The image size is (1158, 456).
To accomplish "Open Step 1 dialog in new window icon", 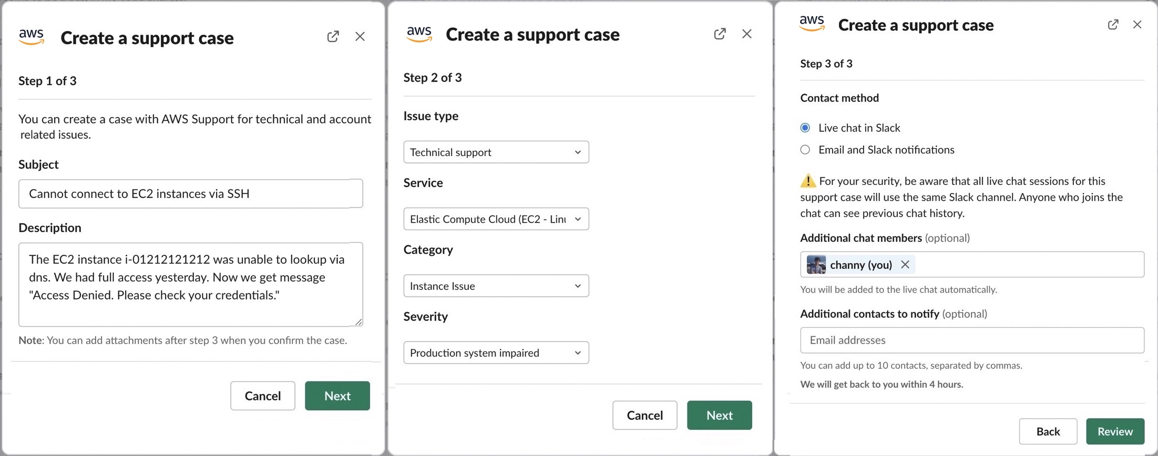I will pyautogui.click(x=333, y=36).
